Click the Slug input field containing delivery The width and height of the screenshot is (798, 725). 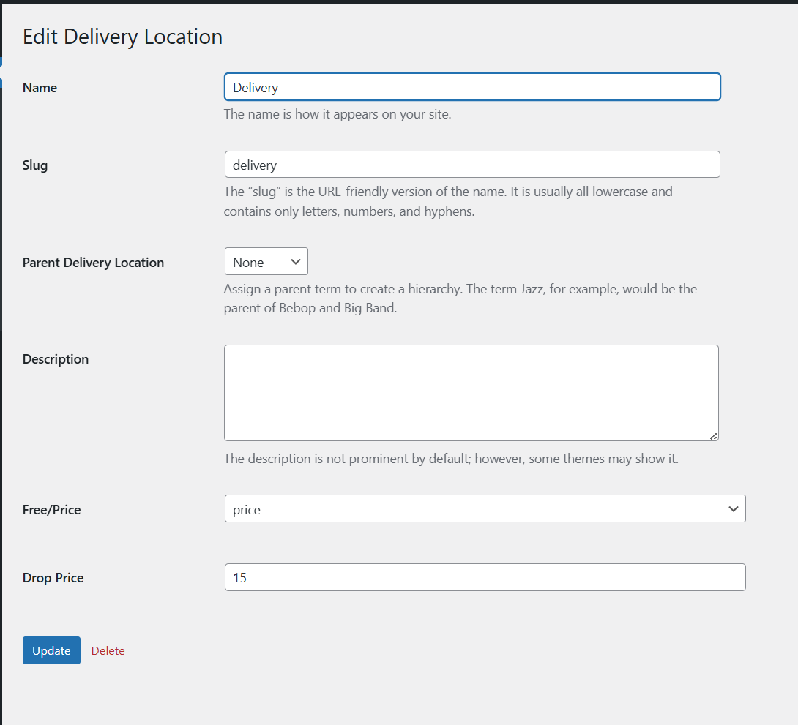(x=472, y=164)
